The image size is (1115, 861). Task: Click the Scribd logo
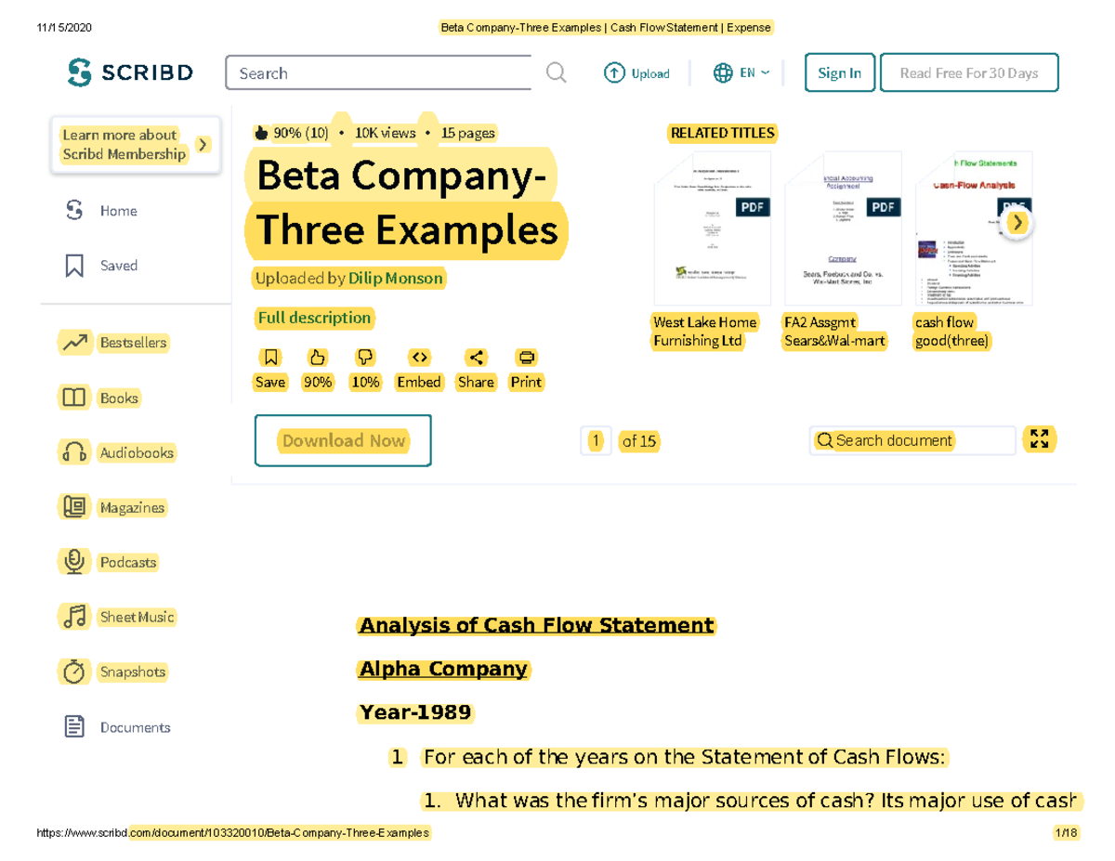pyautogui.click(x=129, y=72)
